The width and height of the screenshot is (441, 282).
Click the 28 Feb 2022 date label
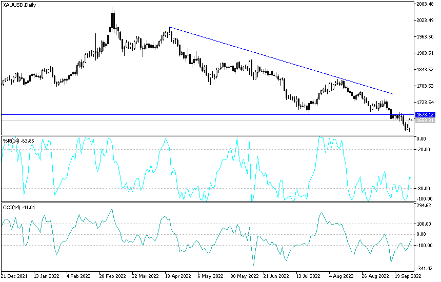[x=112, y=276]
